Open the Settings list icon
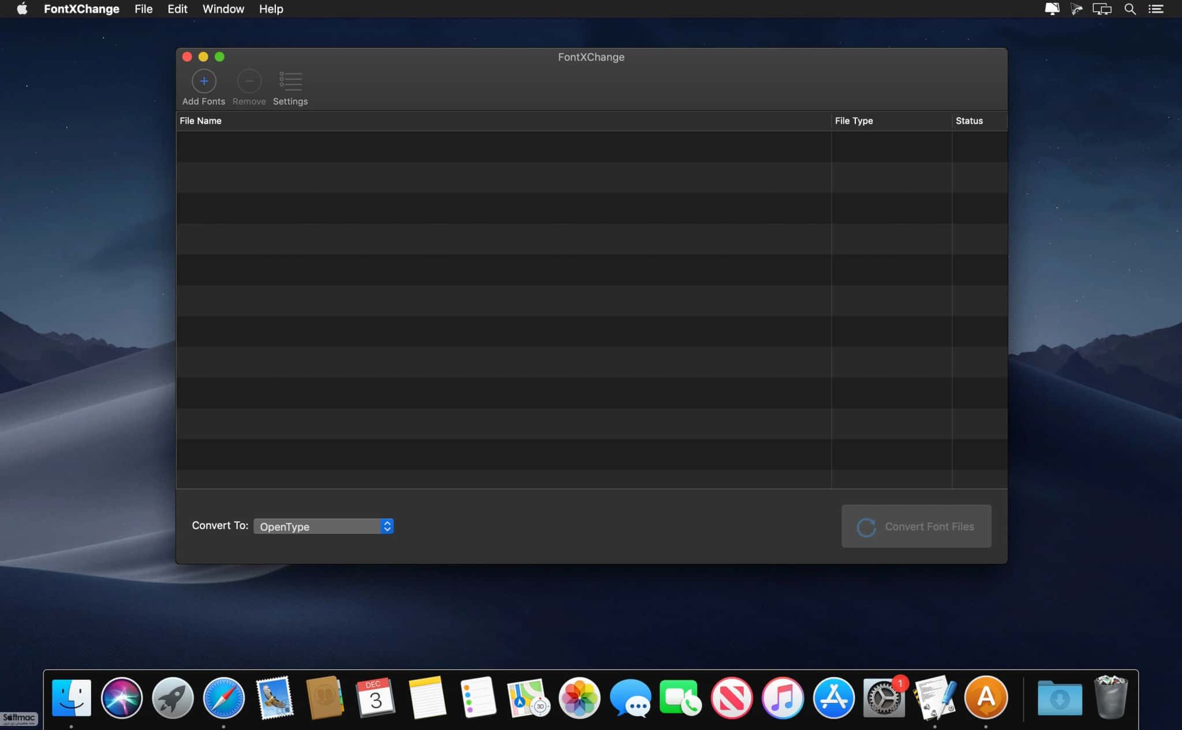 pyautogui.click(x=290, y=81)
